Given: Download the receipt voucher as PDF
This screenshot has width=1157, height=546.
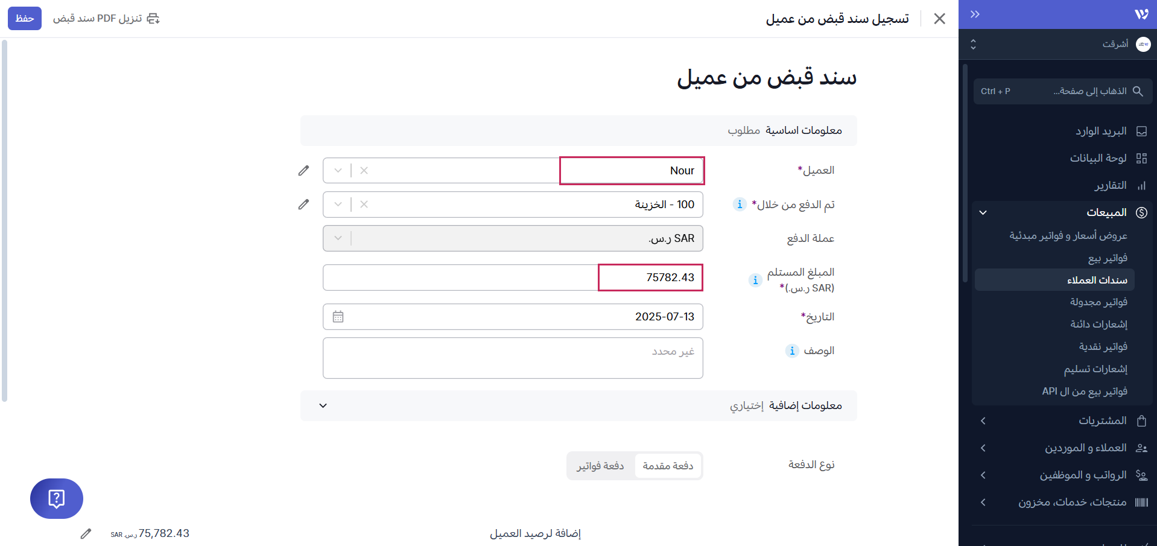Looking at the screenshot, I should click(x=106, y=18).
